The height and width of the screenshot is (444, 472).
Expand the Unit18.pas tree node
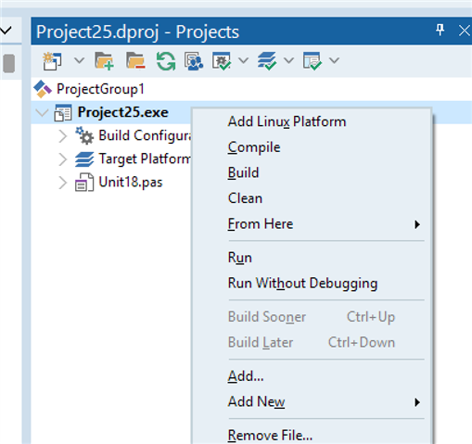coord(63,183)
